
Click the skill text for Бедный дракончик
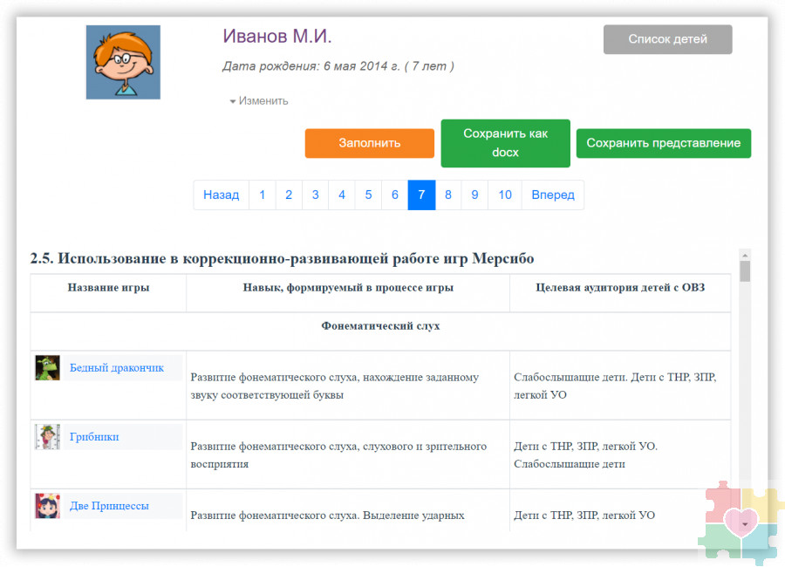pos(335,386)
